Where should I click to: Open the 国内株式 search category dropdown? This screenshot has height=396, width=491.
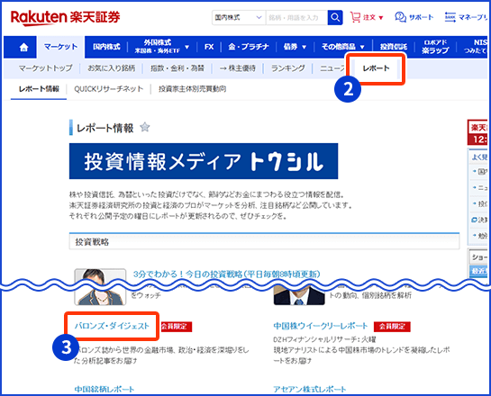pyautogui.click(x=239, y=17)
